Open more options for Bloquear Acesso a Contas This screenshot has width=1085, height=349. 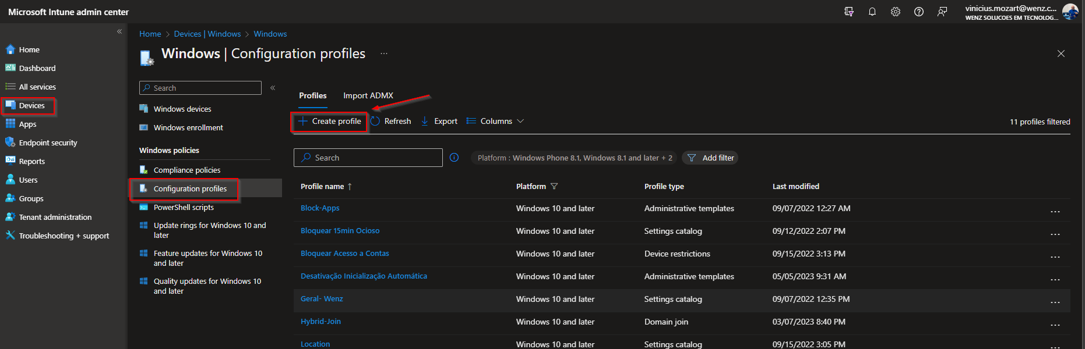click(1055, 257)
